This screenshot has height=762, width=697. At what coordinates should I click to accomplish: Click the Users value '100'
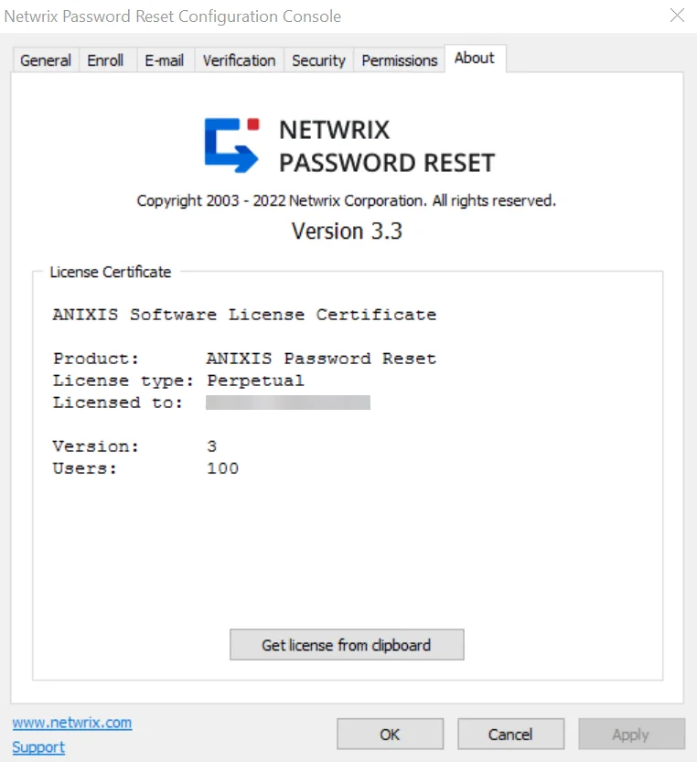[x=222, y=468]
